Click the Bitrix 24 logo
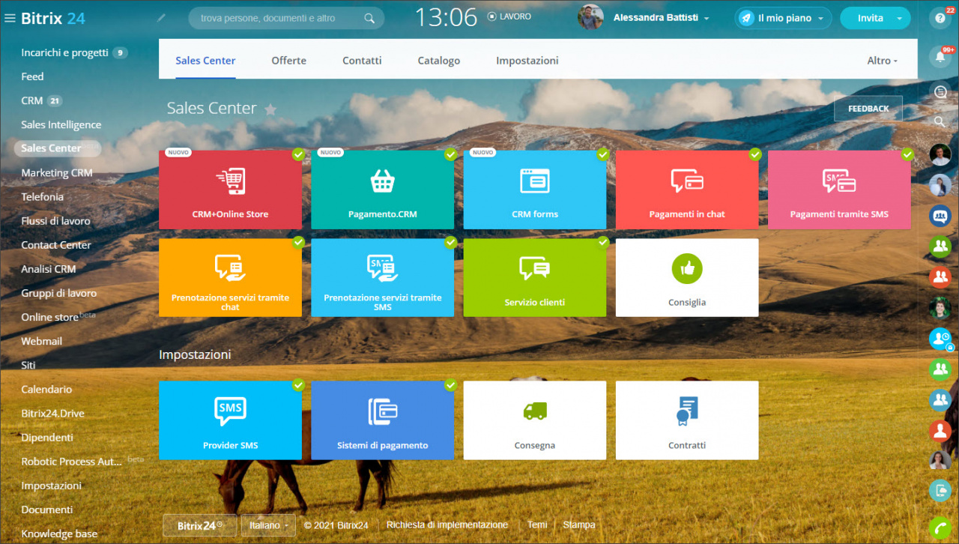 point(53,18)
